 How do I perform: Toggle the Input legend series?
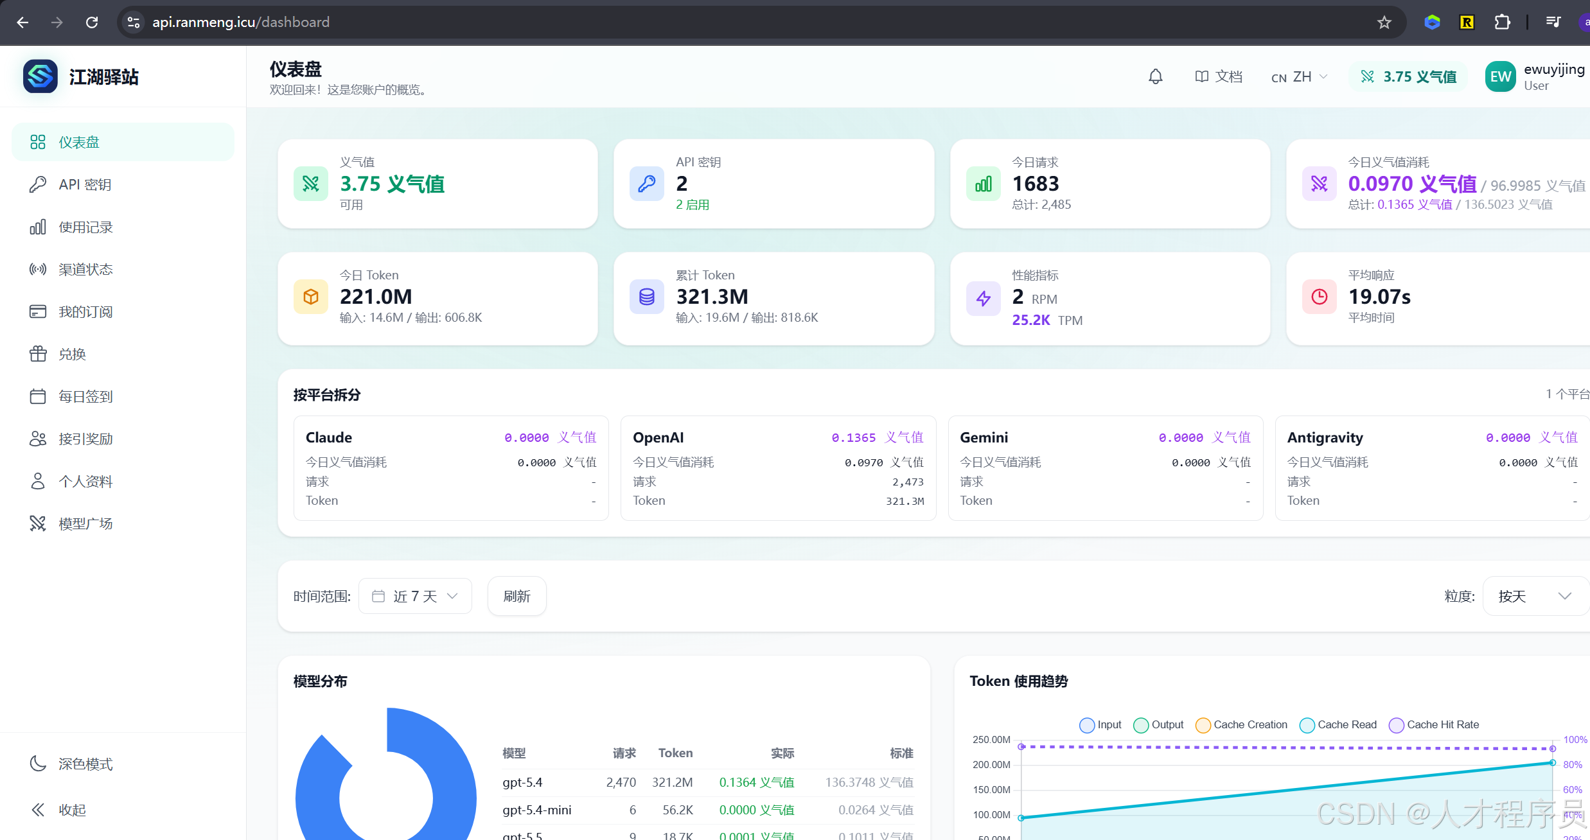pyautogui.click(x=1100, y=725)
